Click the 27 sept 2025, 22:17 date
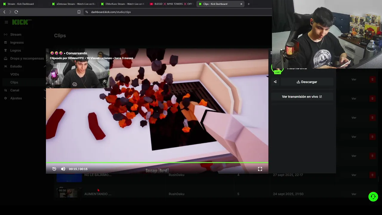This screenshot has height=215, width=382. click(x=288, y=175)
